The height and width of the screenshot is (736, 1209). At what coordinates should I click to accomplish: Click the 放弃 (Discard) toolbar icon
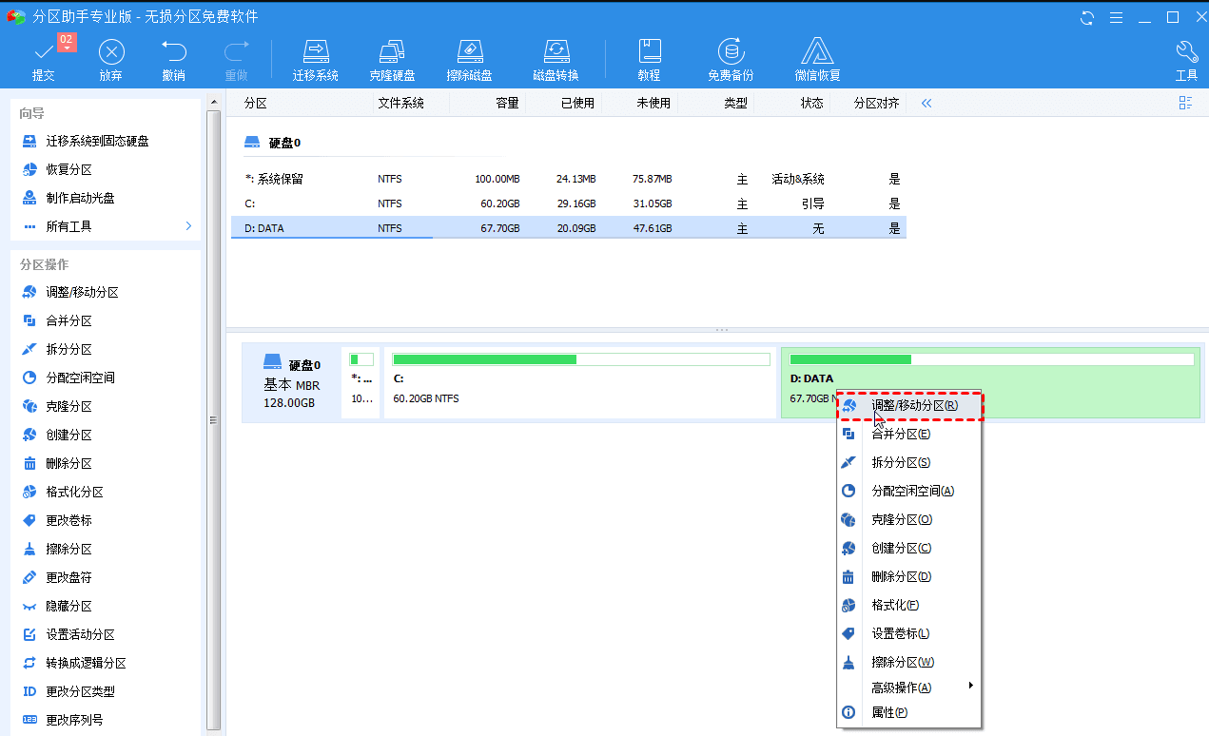(x=111, y=59)
